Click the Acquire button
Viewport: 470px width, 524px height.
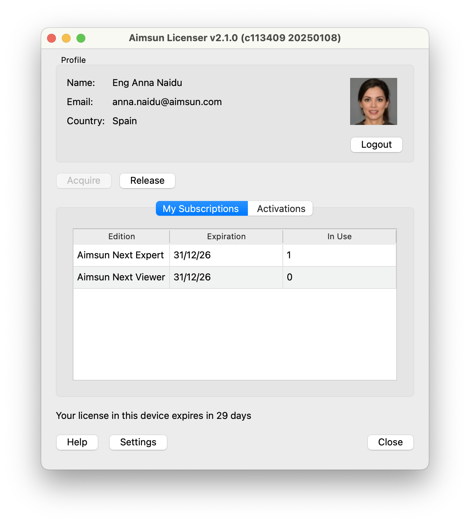[x=84, y=181]
